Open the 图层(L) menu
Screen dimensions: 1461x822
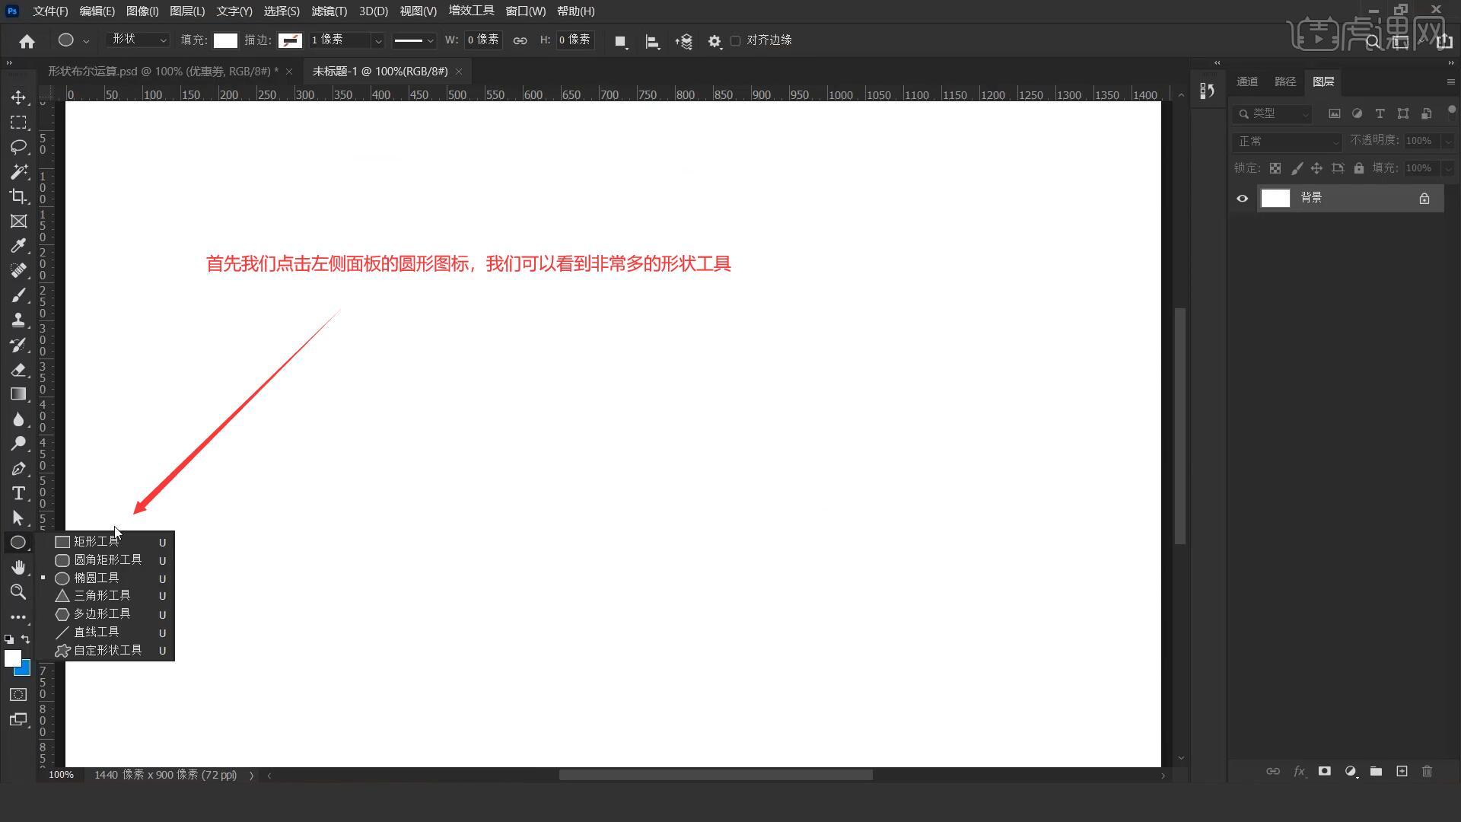tap(187, 11)
